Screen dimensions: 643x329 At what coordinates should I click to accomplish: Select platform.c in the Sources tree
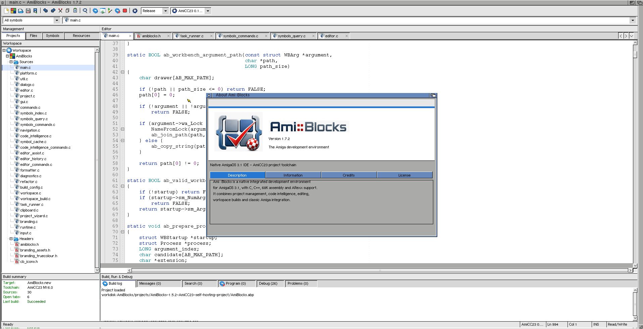(x=29, y=73)
